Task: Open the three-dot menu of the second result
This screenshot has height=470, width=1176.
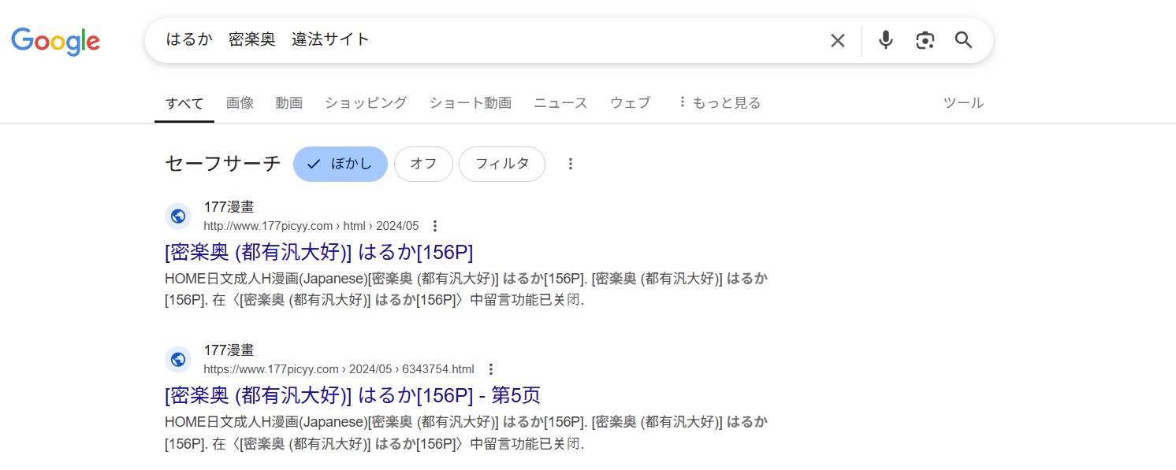Action: pyautogui.click(x=490, y=369)
